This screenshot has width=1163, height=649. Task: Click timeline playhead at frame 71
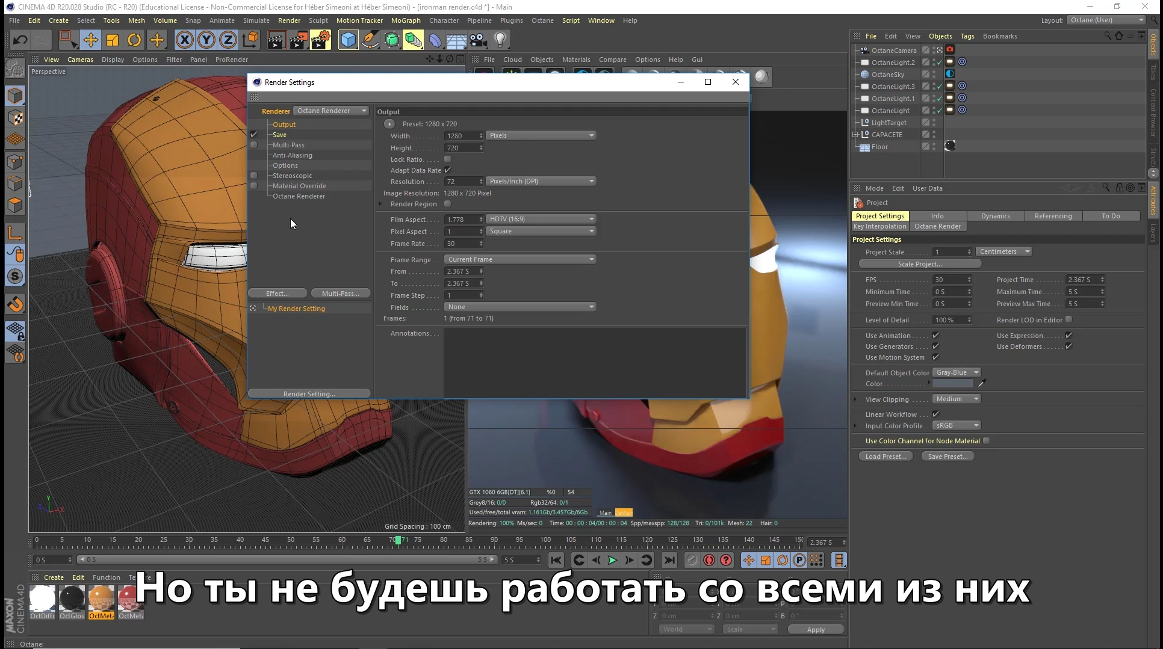398,540
